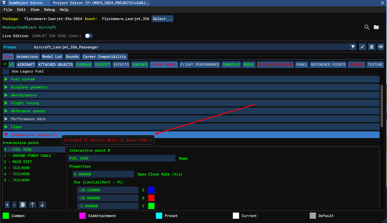Screen dimensions: 387x223
Task: Click the green Y axis color swatch
Action: coord(151,206)
